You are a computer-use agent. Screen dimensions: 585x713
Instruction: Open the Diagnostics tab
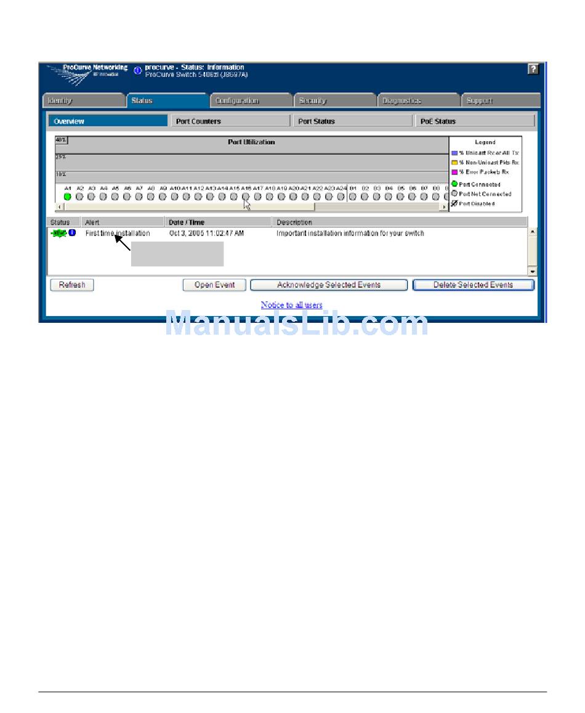tap(419, 100)
